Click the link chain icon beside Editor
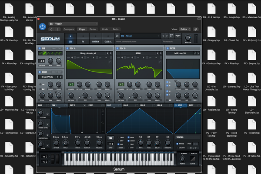 196,30
